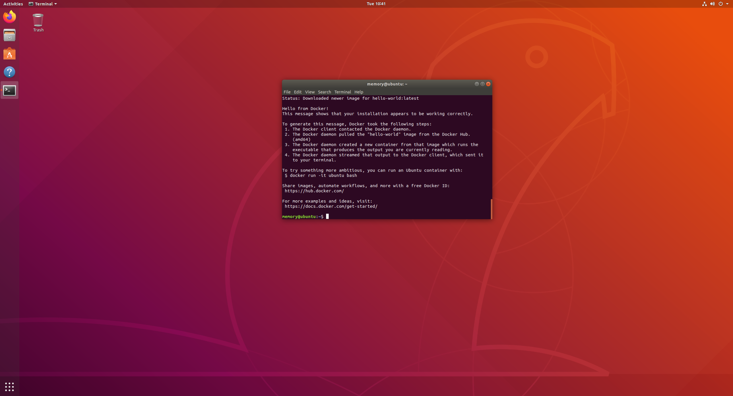
Task: Open the View menu in the terminal
Action: pos(310,92)
